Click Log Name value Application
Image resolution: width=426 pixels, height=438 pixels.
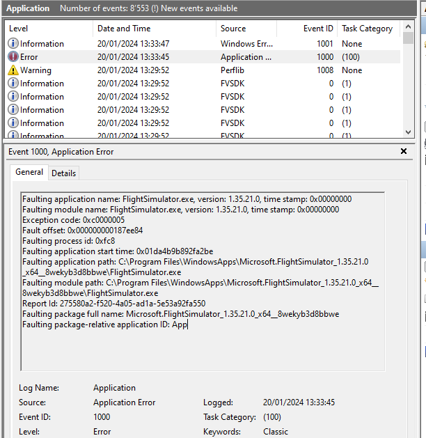(x=114, y=388)
